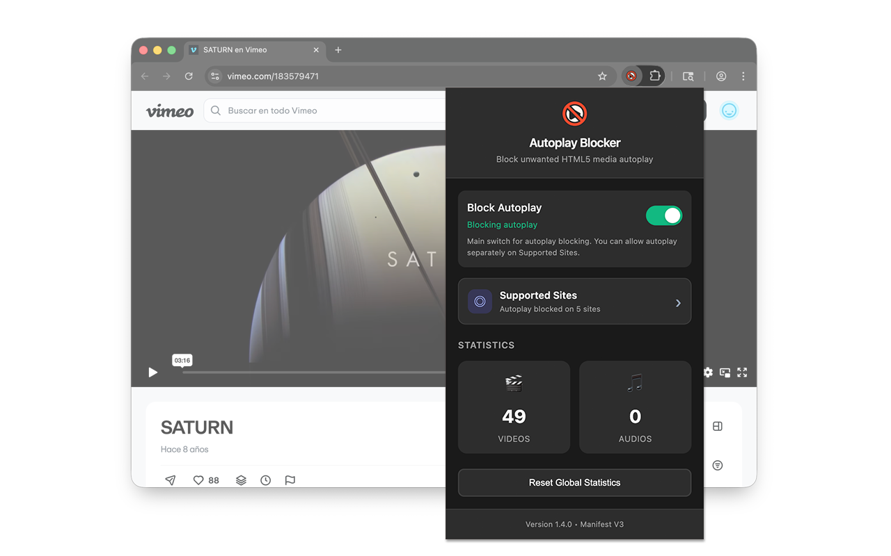The image size is (891, 556).
Task: Click the video progress bar track
Action: (313, 373)
